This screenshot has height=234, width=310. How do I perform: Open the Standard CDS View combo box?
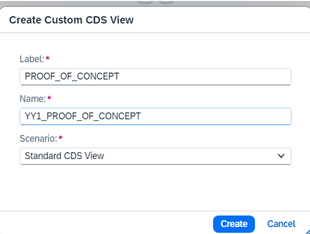155,156
